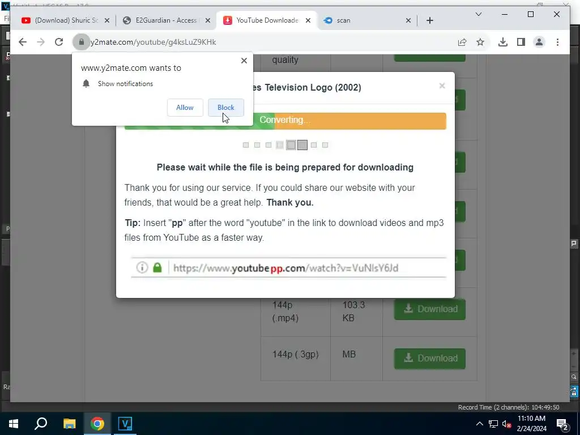
Task: Open Chrome three-dot menu
Action: pyautogui.click(x=557, y=42)
